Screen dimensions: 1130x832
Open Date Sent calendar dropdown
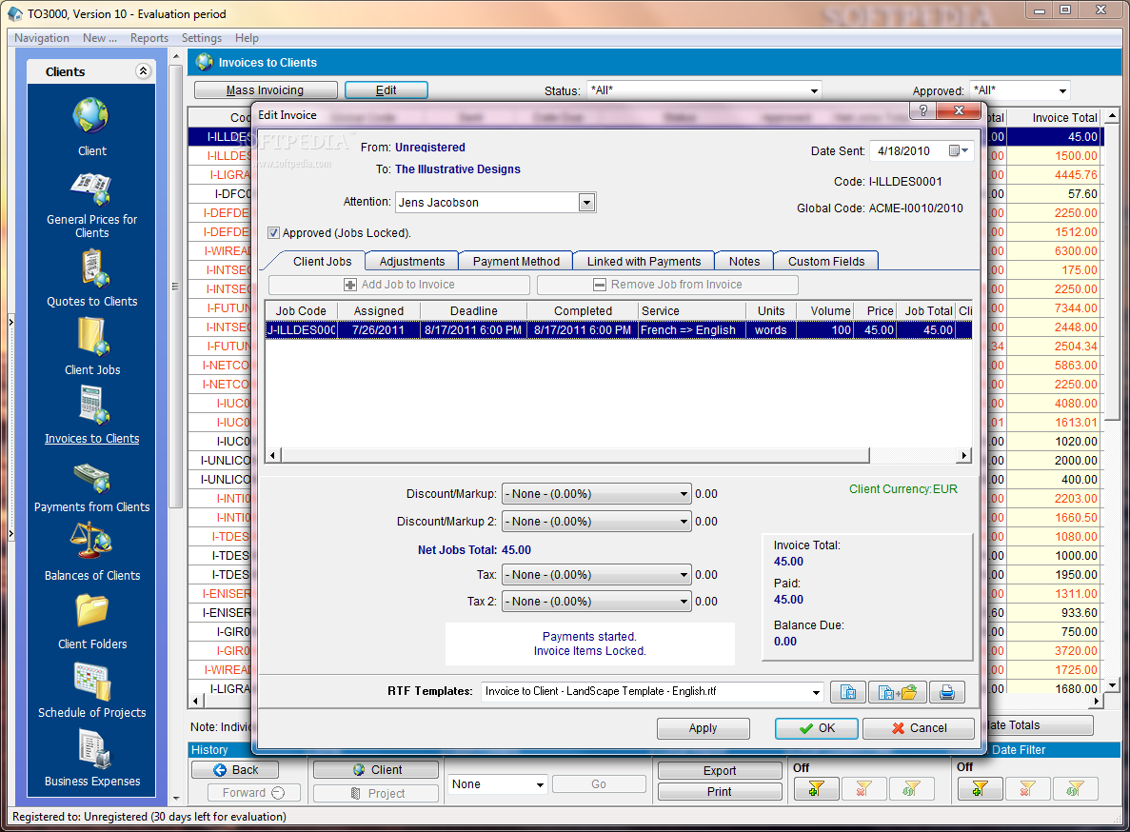click(x=959, y=150)
